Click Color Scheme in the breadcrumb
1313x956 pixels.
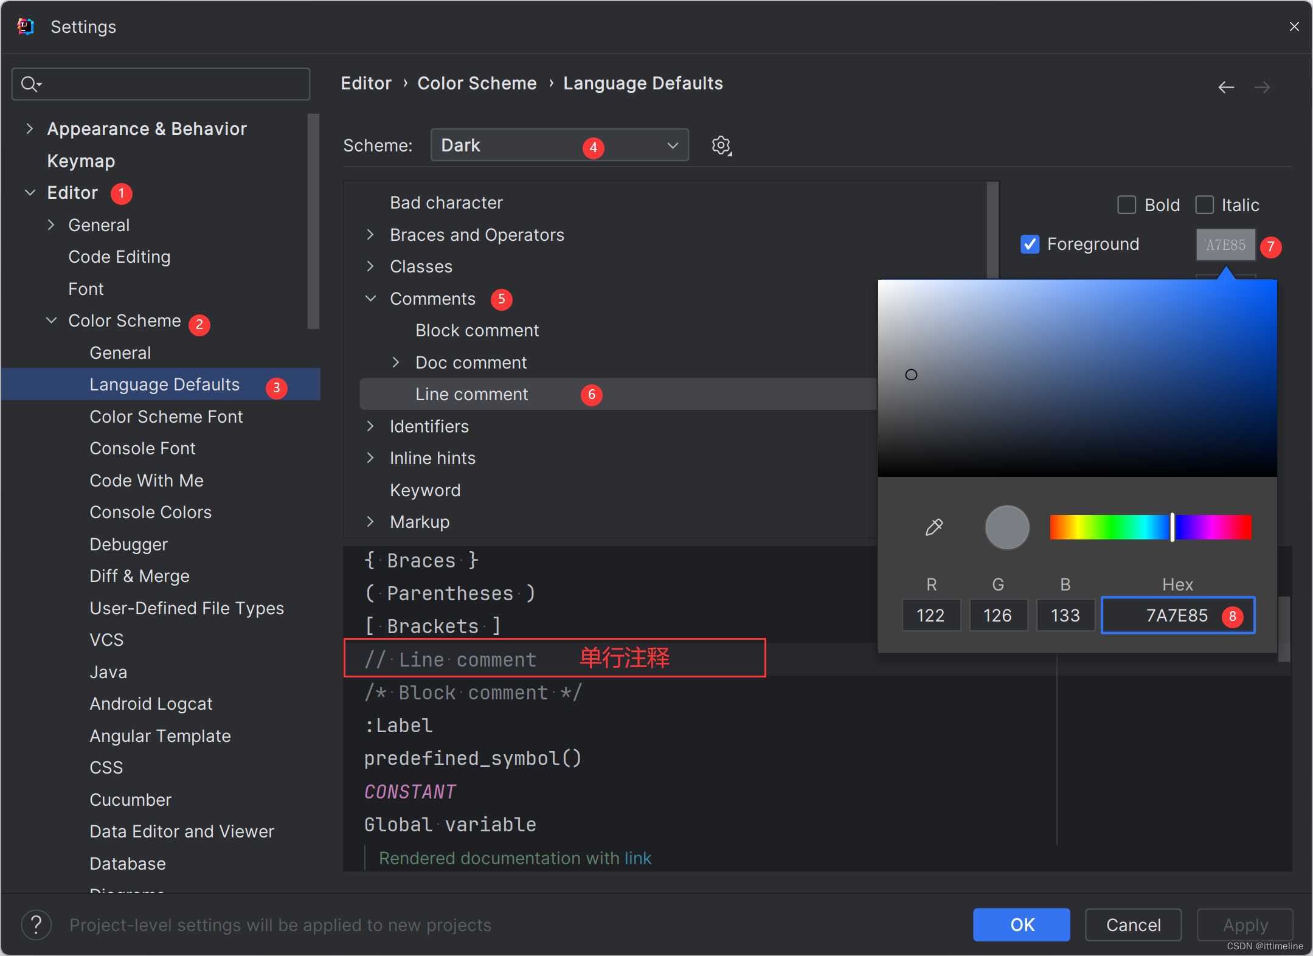[x=477, y=83]
